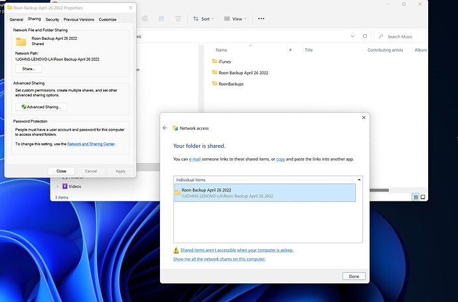Expand the Videos tree item
This screenshot has height=302, width=458.
click(58, 187)
